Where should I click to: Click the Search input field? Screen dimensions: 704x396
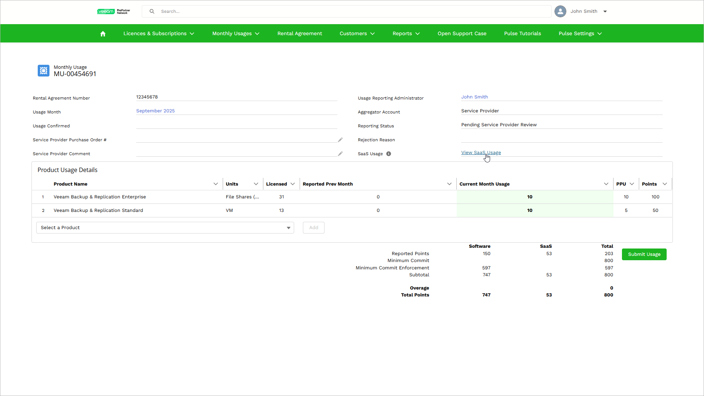tap(352, 11)
